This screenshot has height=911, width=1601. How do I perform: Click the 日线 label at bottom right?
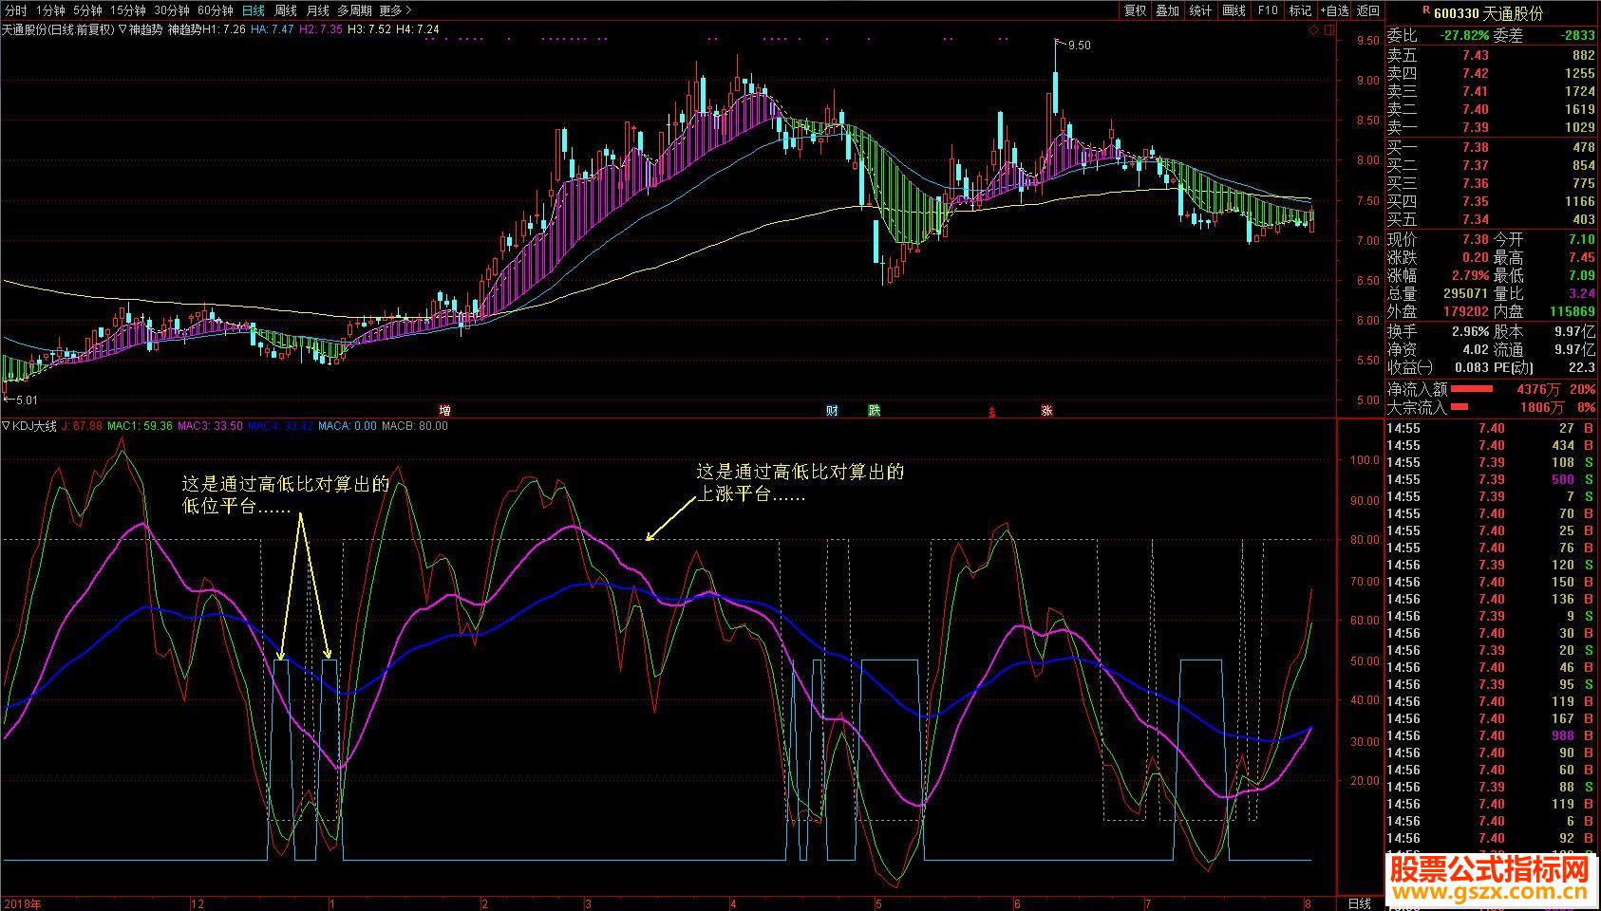click(1360, 903)
